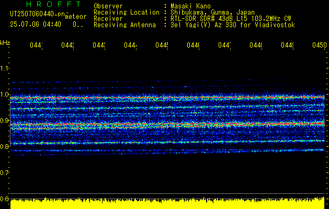Select the location Shibukawa, Gunma, Japan
Screen dimensions: 329x209
tap(212, 13)
